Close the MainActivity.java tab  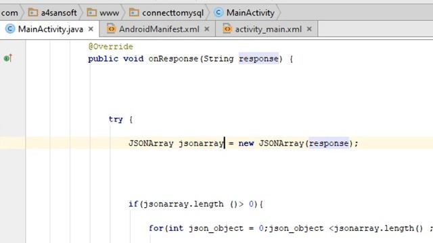(91, 29)
